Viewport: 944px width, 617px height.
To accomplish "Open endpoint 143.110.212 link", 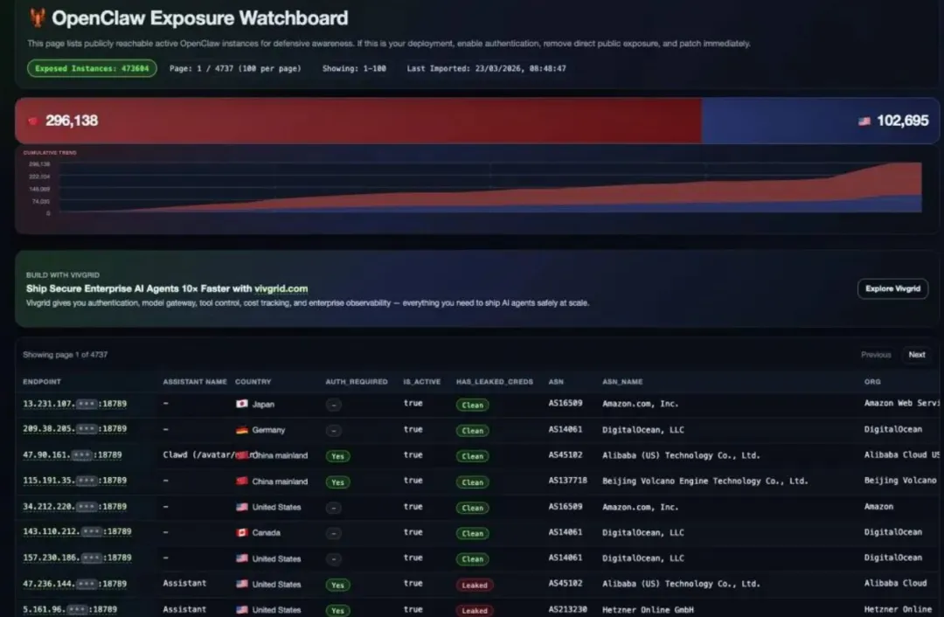I will [77, 532].
